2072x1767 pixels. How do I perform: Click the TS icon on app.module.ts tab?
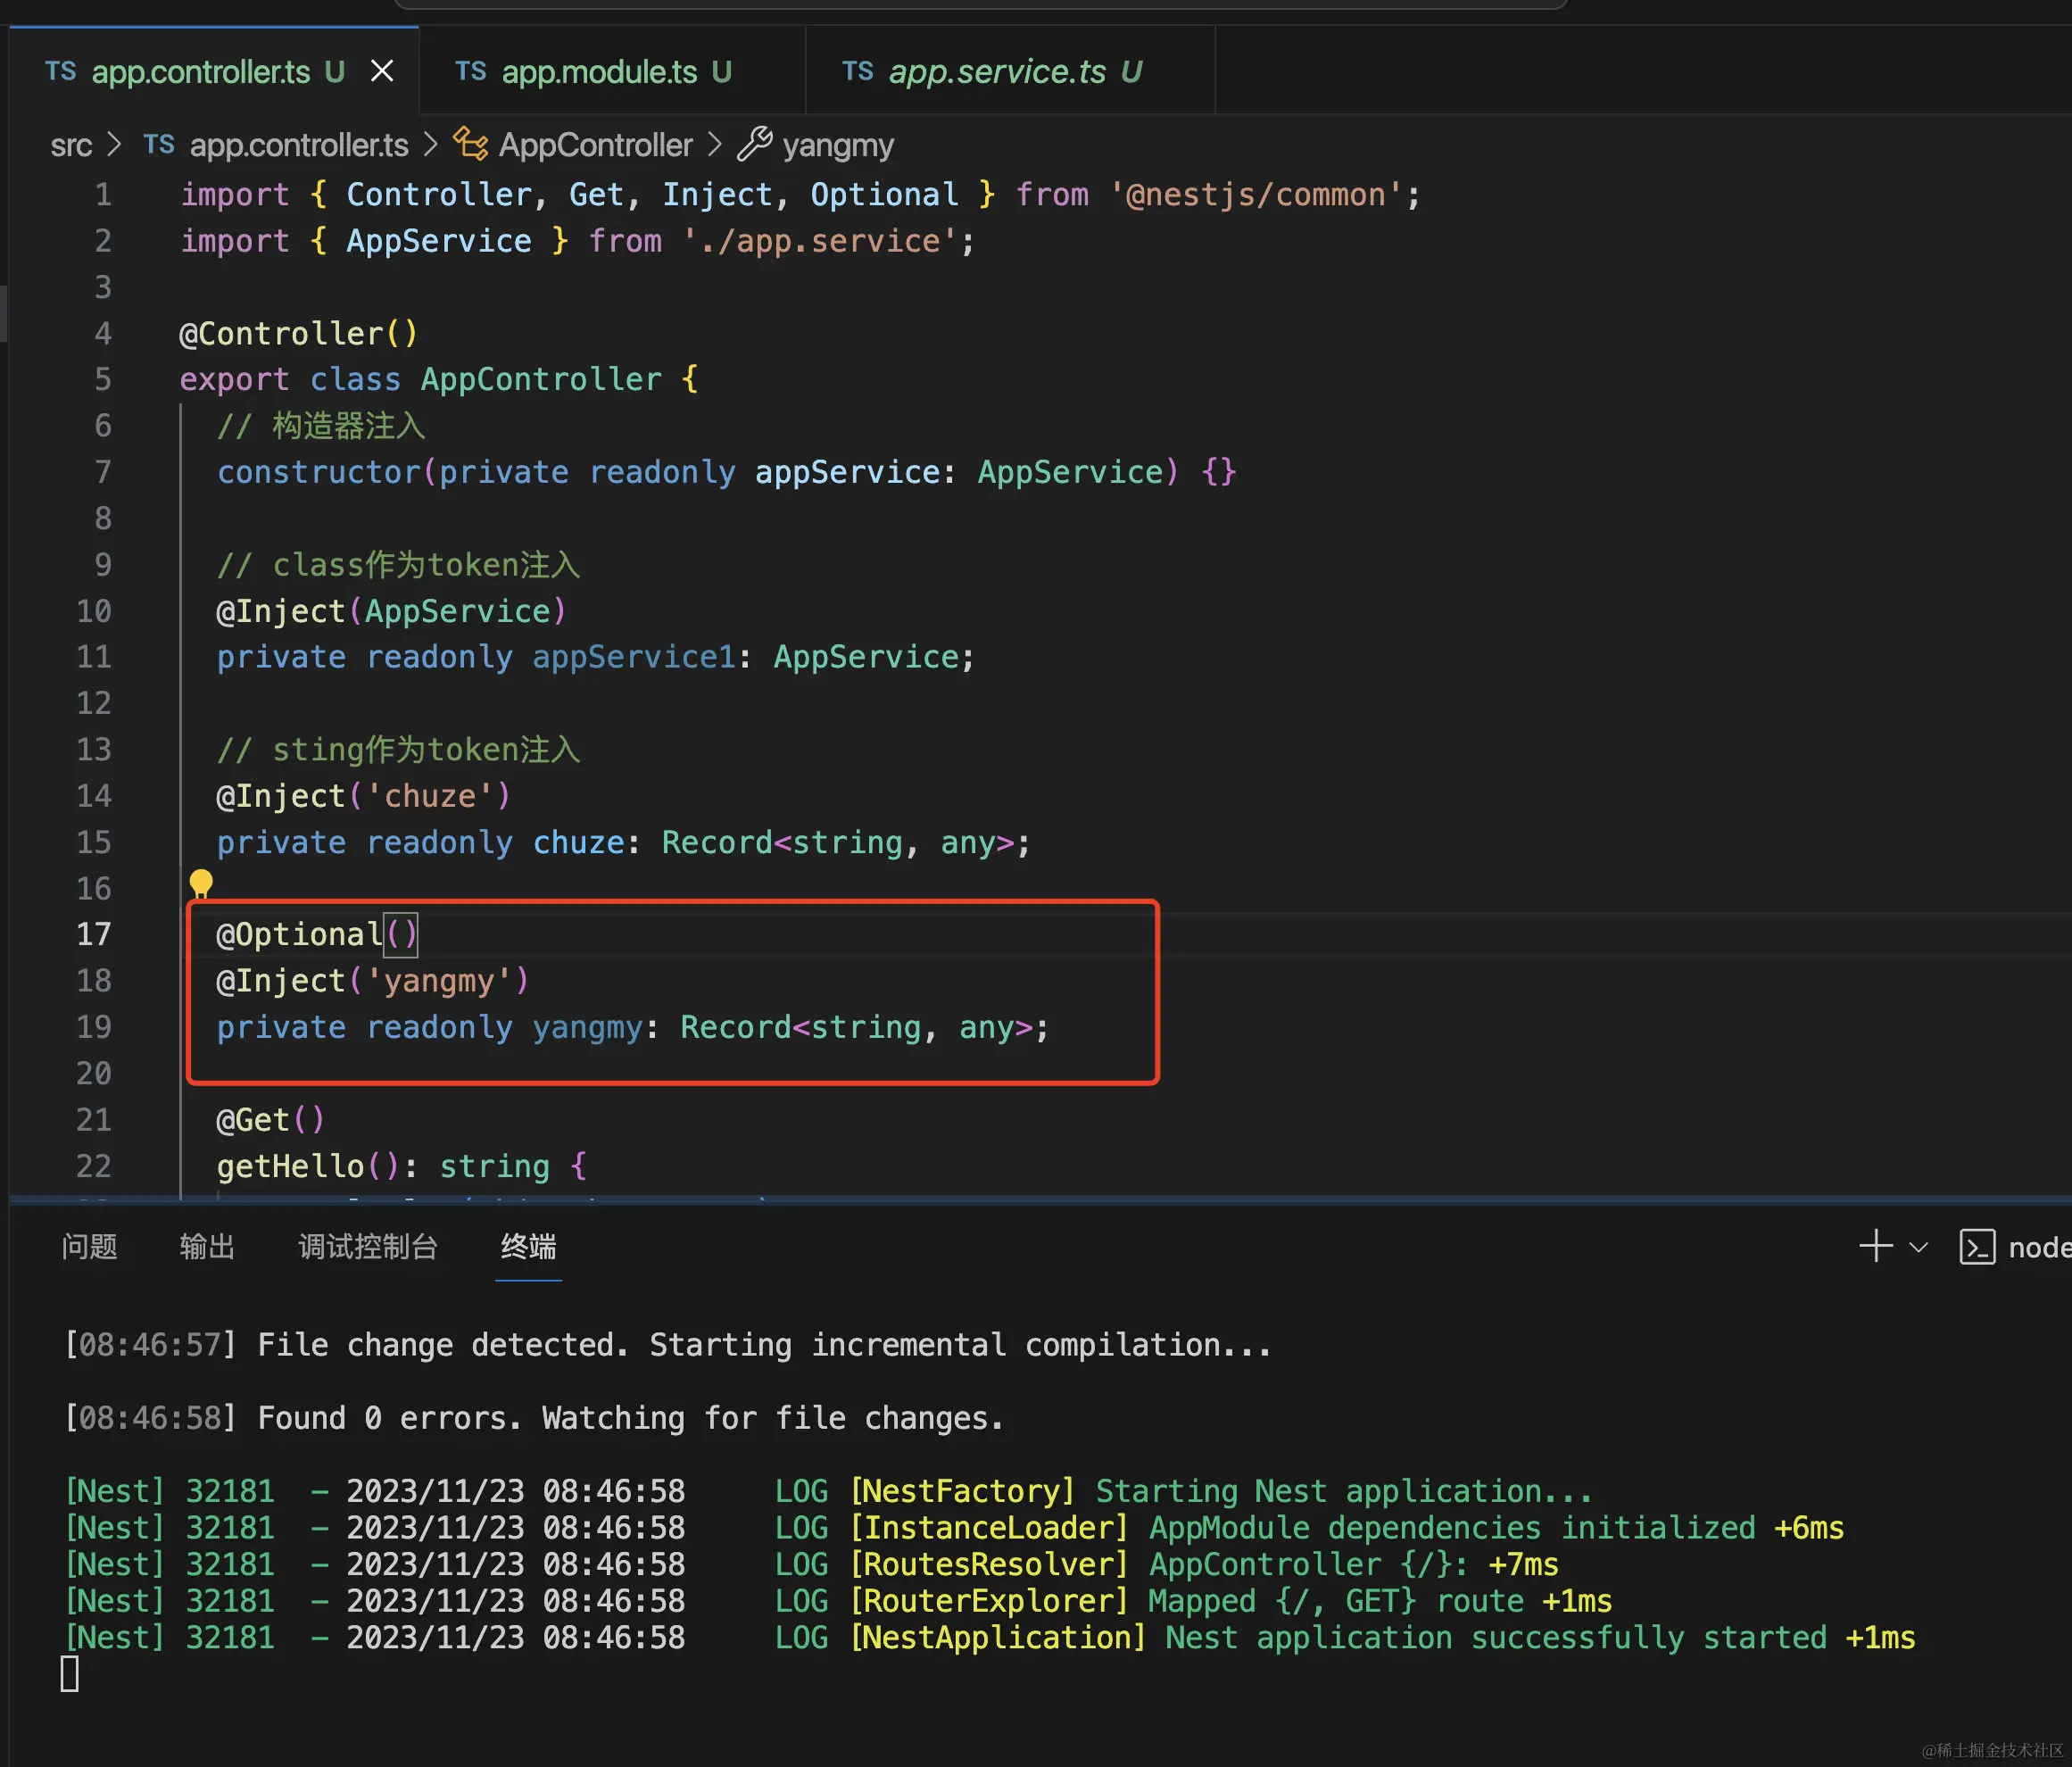click(470, 71)
